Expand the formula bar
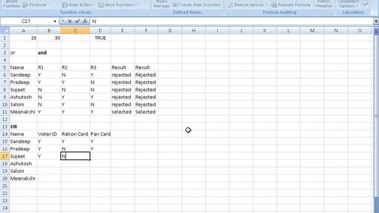379x213 pixels. 376,21
